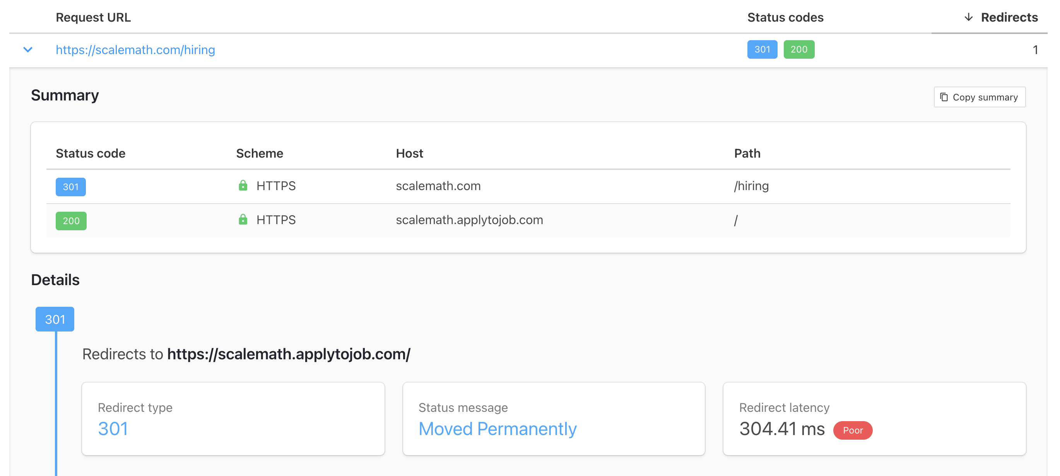Collapse the scalemath.com/hiring row chevron
This screenshot has width=1060, height=476.
tap(28, 50)
